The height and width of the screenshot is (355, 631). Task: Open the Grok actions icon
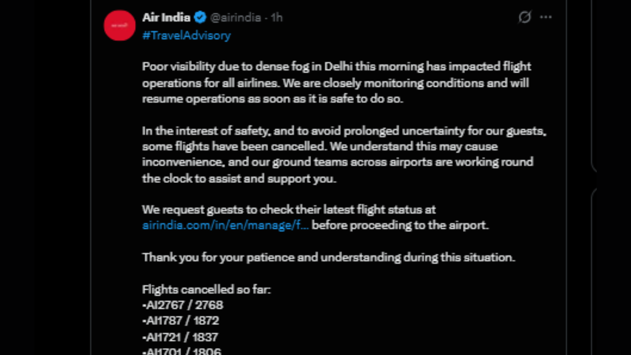(524, 17)
